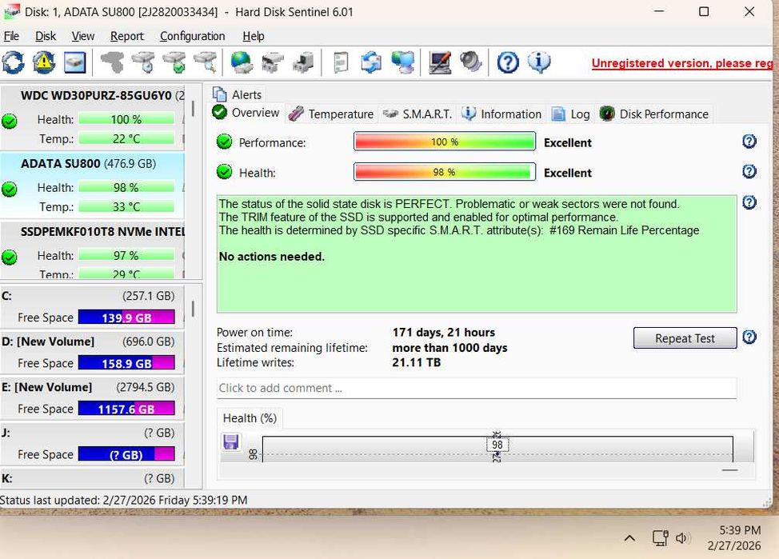Click the report document toolbar icon

(x=341, y=62)
